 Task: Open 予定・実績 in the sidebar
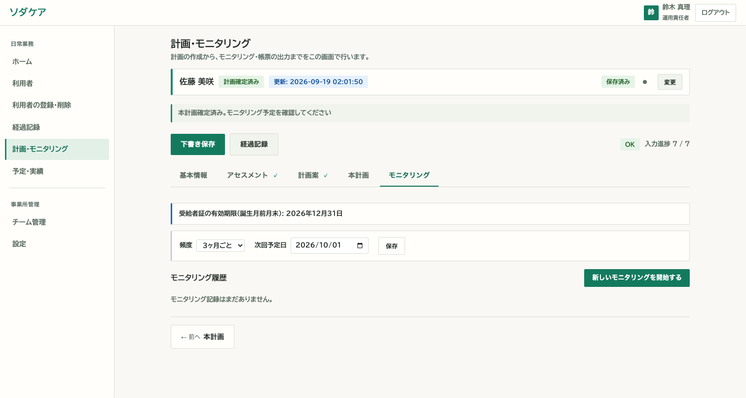point(57,171)
